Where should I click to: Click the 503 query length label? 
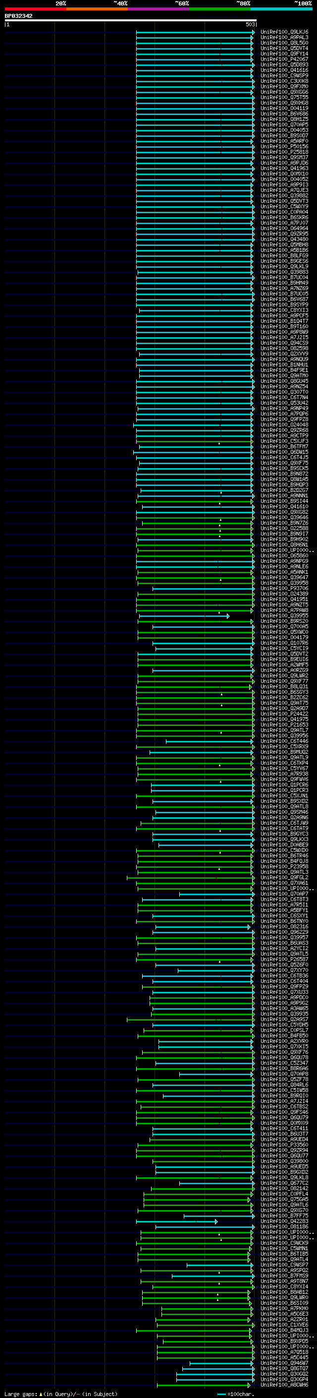(250, 24)
